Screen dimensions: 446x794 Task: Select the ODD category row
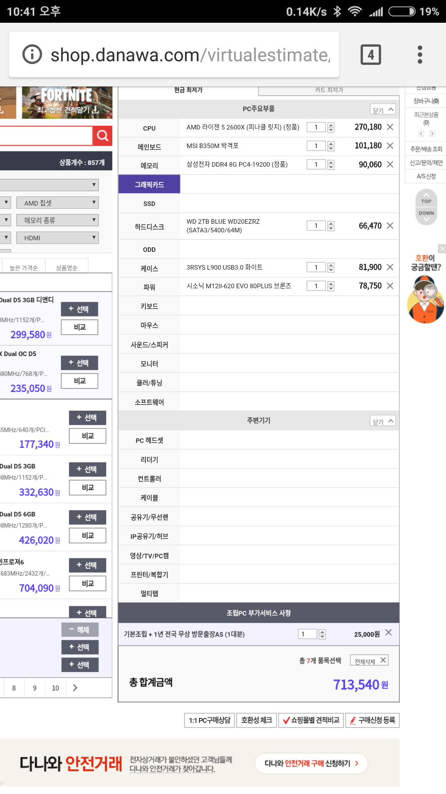tap(149, 249)
